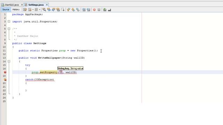Screen dimensions: 223x125
Task: Go to Find Next Occurrence icon
Action: 53,10
